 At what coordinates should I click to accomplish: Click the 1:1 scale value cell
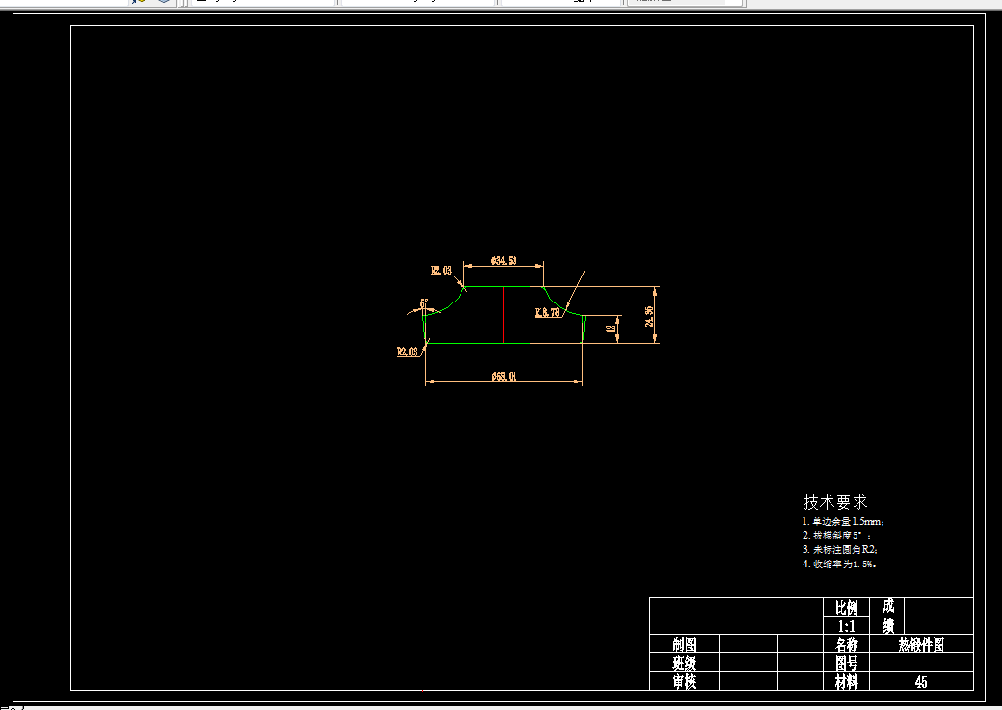pos(846,625)
